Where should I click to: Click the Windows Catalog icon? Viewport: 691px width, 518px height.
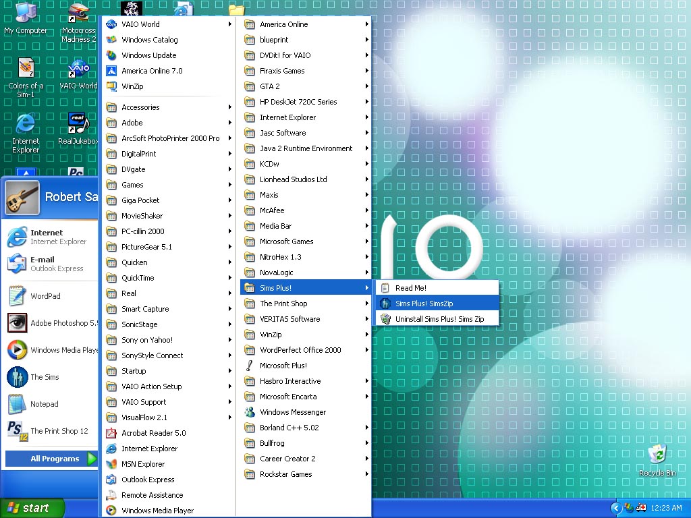click(x=111, y=40)
